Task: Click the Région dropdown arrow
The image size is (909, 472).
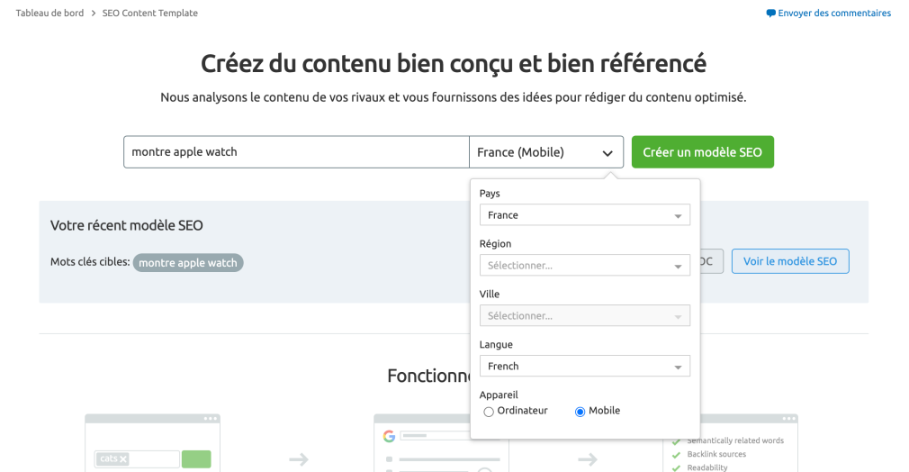Action: [678, 267]
